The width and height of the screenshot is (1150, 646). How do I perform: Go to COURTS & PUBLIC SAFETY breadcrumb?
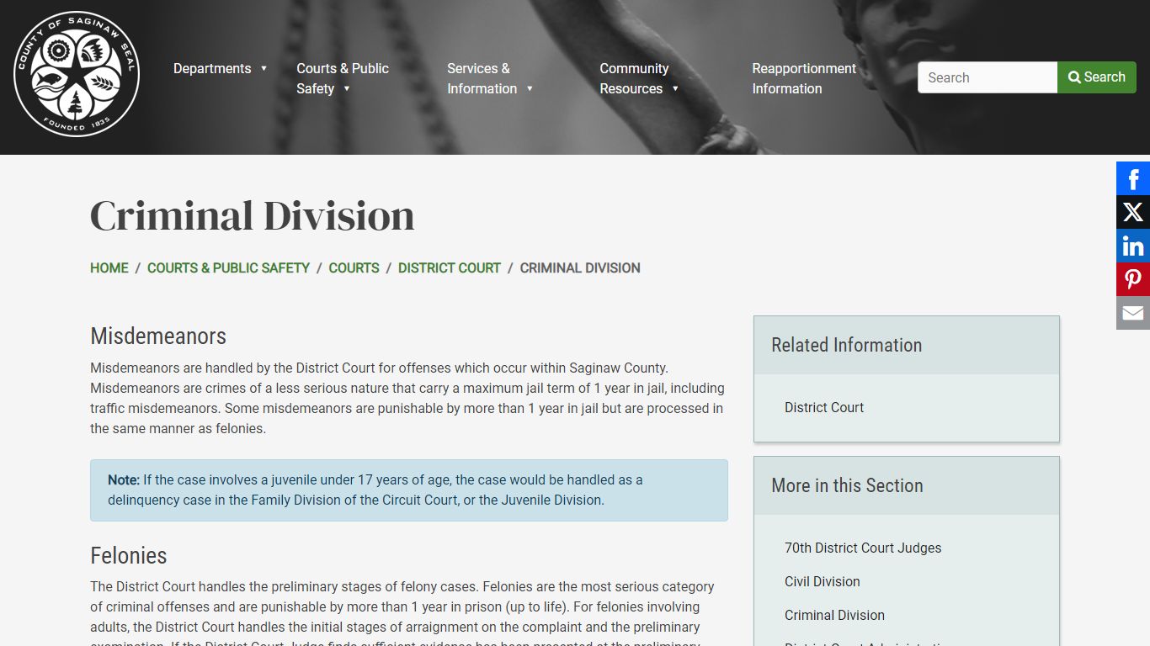point(228,267)
